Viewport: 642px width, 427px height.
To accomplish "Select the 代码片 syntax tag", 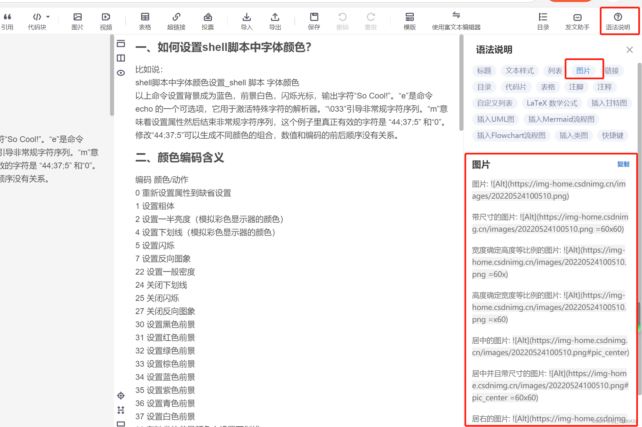I will tap(516, 87).
